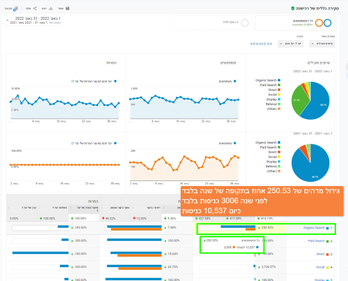This screenshot has height=281, width=348.
Task: Click the 15.64% value in Direct row
Action: point(172,254)
